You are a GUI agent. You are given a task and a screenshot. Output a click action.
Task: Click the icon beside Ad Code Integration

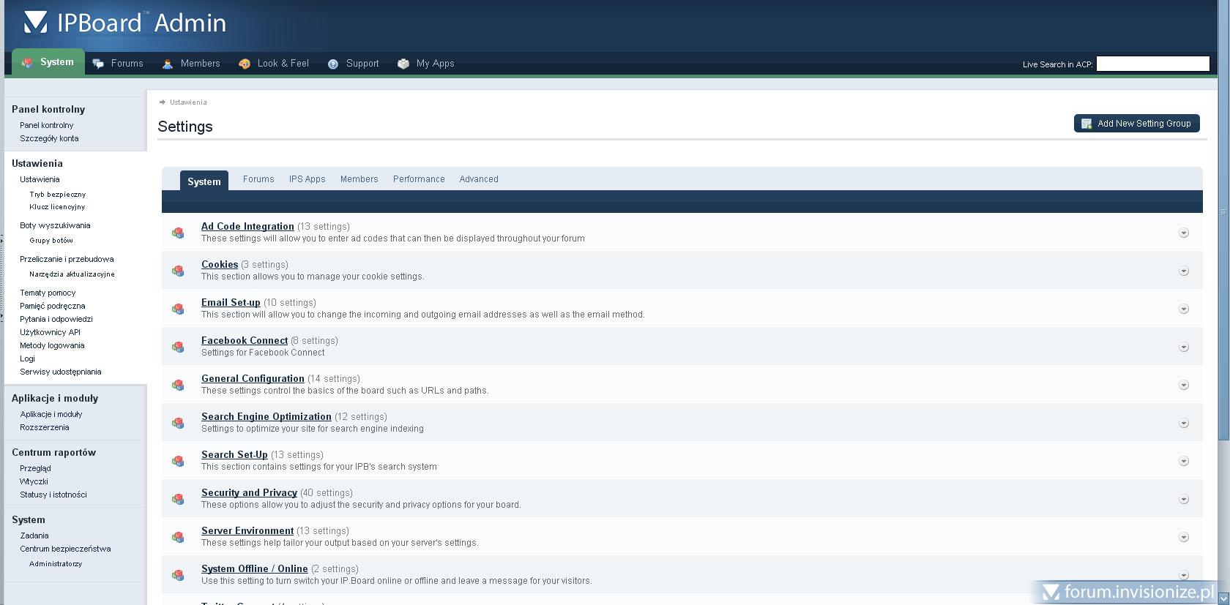tap(178, 233)
